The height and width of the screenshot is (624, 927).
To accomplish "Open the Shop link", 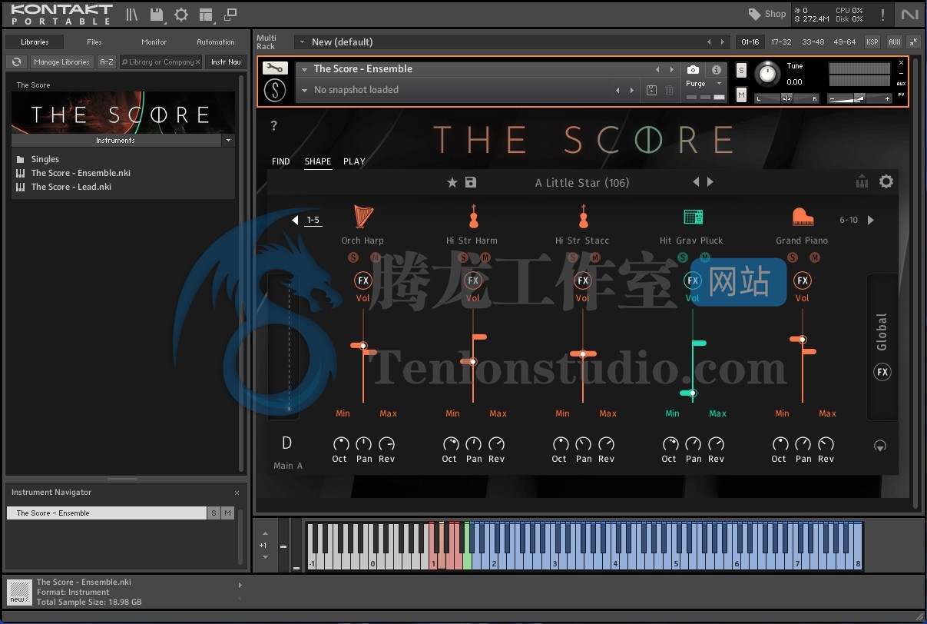I will click(x=767, y=14).
